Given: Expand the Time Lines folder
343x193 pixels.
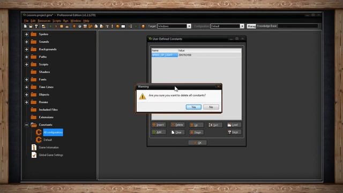Looking at the screenshot, I should tap(26, 87).
